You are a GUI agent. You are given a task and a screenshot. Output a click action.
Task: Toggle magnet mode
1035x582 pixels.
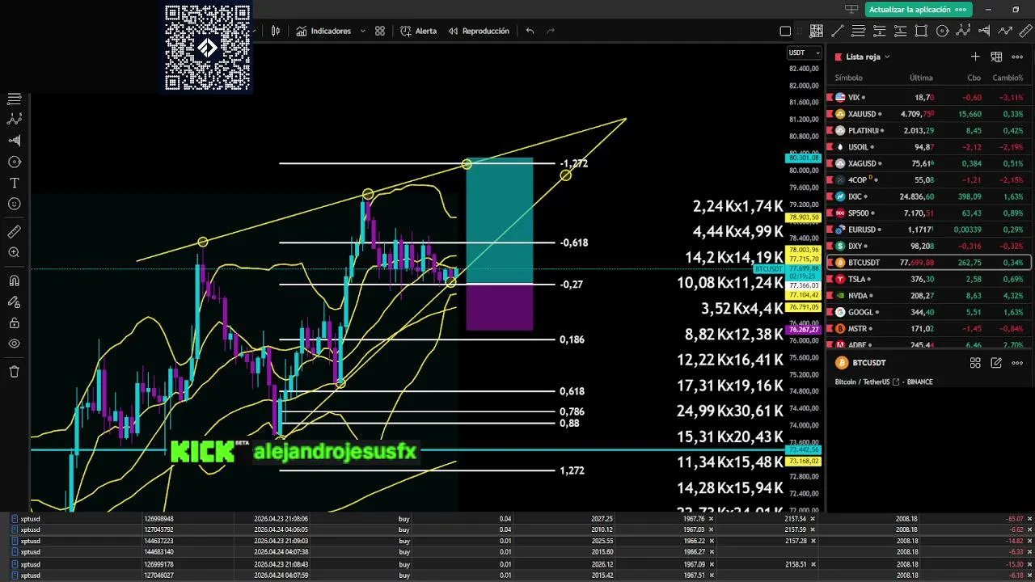(14, 280)
